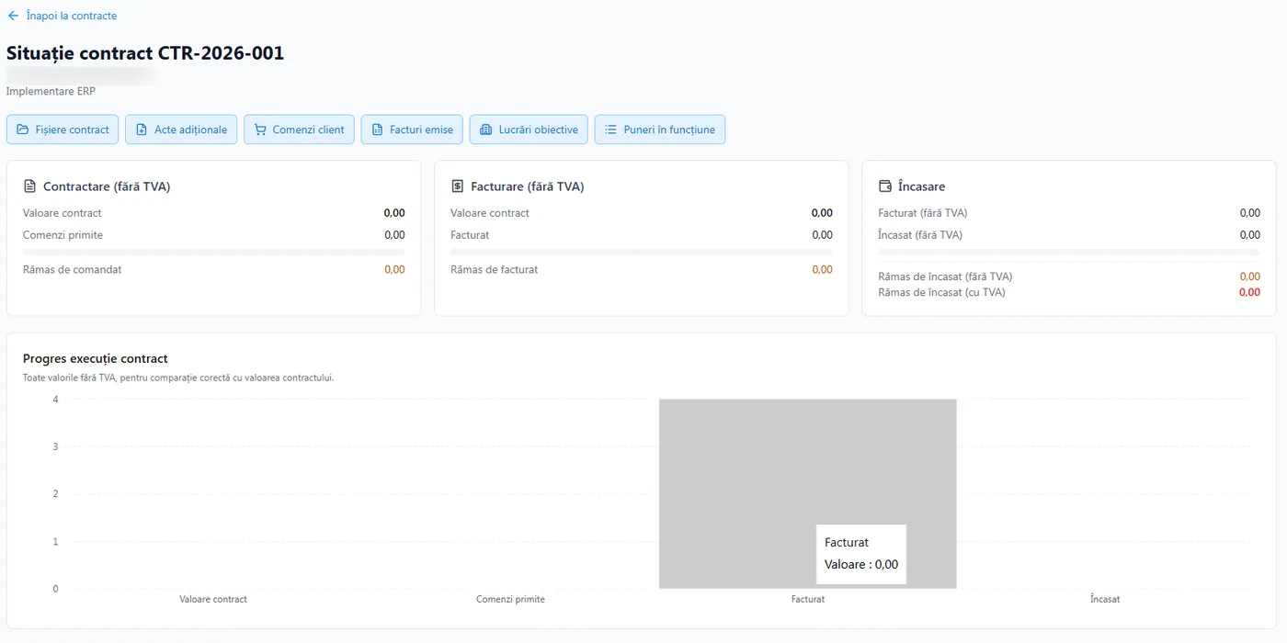Open Comenzi client button

click(x=299, y=130)
